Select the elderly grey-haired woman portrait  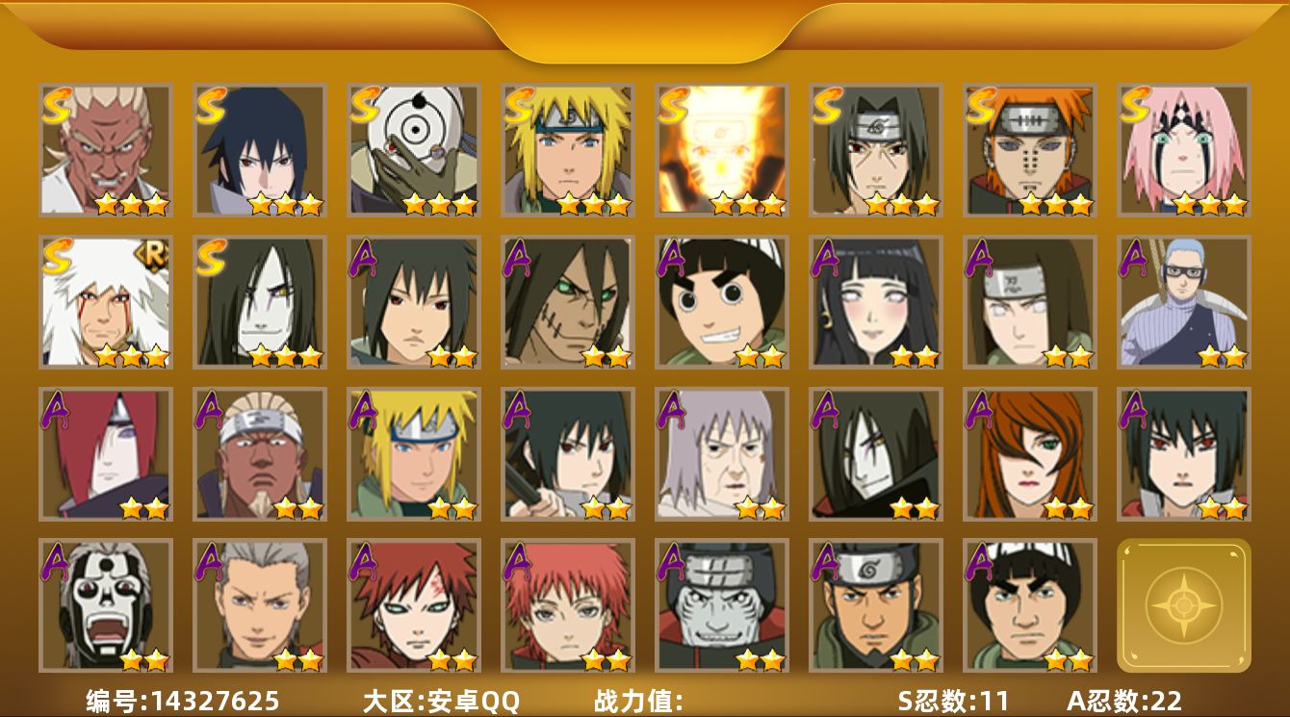click(x=722, y=453)
